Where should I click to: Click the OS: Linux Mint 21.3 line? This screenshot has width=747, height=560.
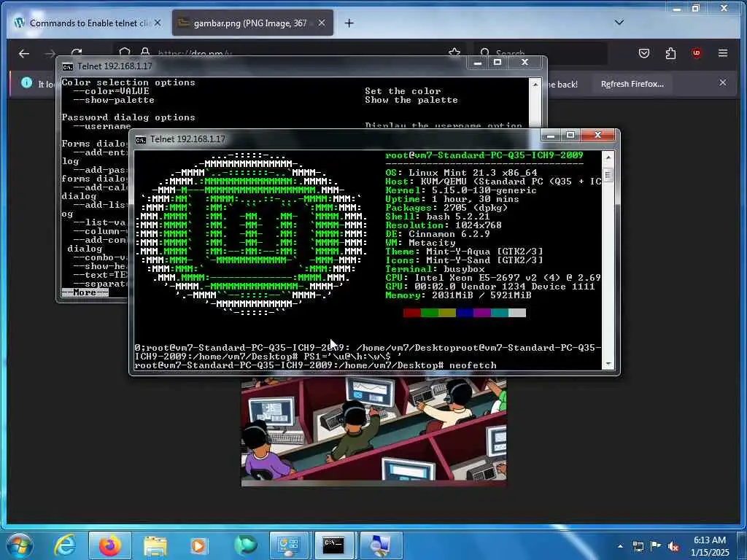pos(461,172)
